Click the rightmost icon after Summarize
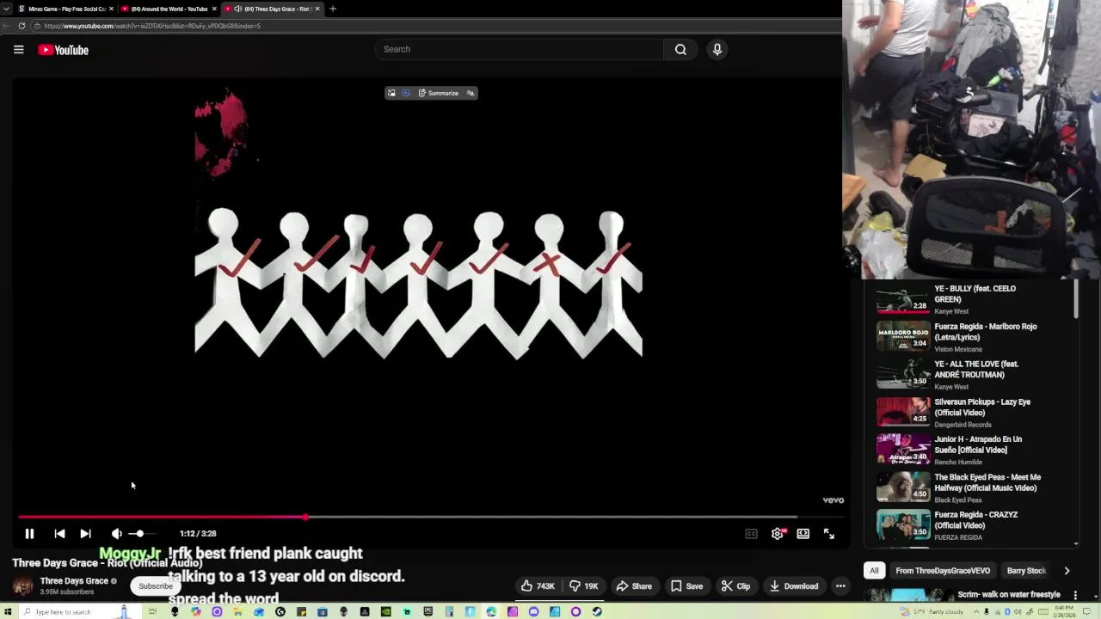The image size is (1101, 619). 470,93
